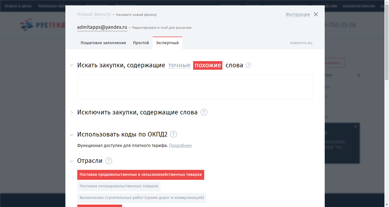Screen dimensions: 389x207
Task: Switch to the Простой tab
Action: 141,43
